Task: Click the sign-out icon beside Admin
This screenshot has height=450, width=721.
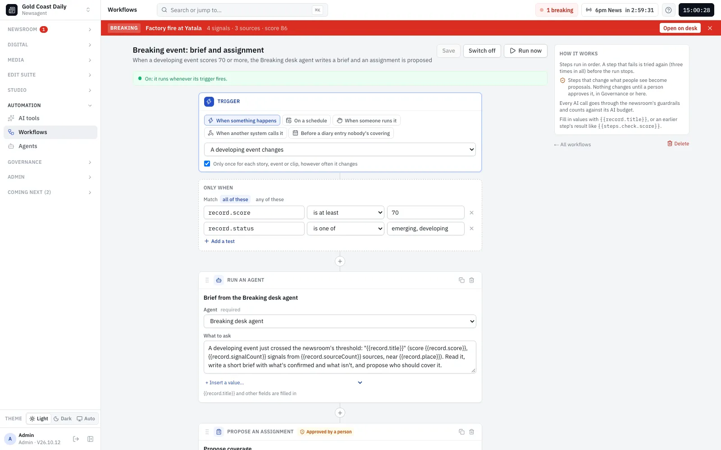Action: [76, 439]
